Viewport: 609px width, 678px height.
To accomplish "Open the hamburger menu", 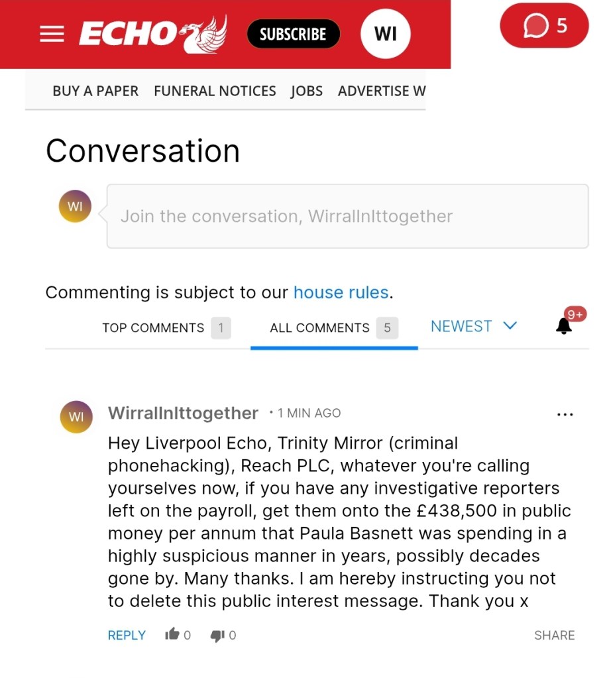I will (x=52, y=34).
